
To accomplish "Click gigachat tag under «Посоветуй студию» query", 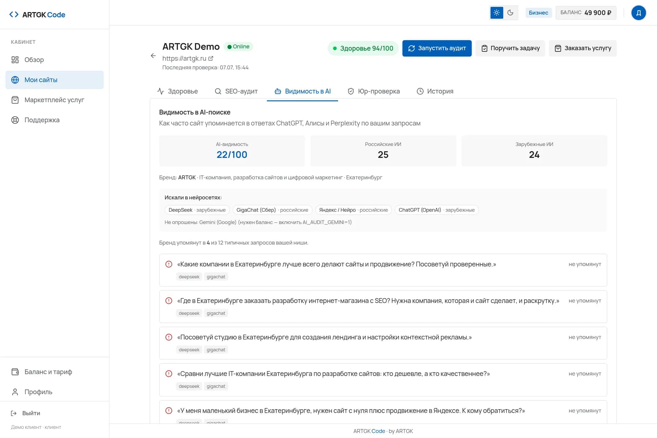I will click(x=216, y=350).
